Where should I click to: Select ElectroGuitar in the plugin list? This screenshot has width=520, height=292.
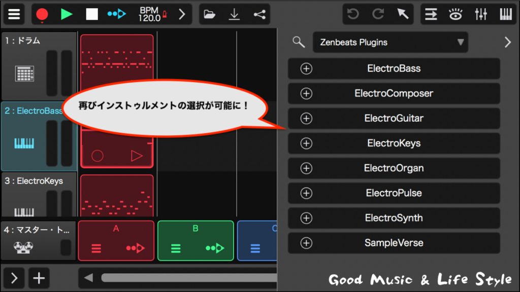click(394, 119)
